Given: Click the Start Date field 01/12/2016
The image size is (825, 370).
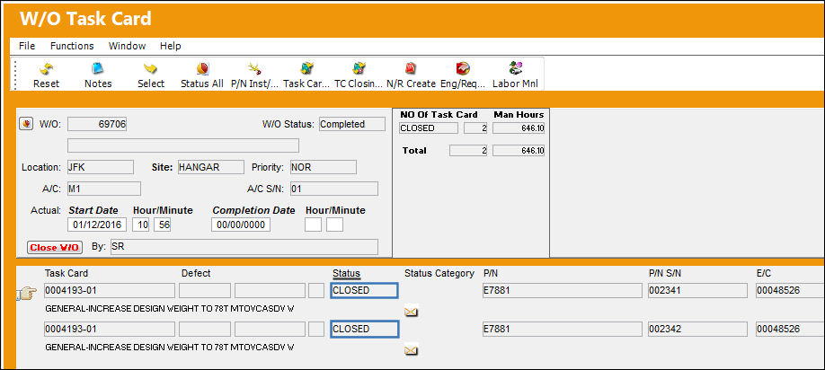Looking at the screenshot, I should pyautogui.click(x=97, y=225).
